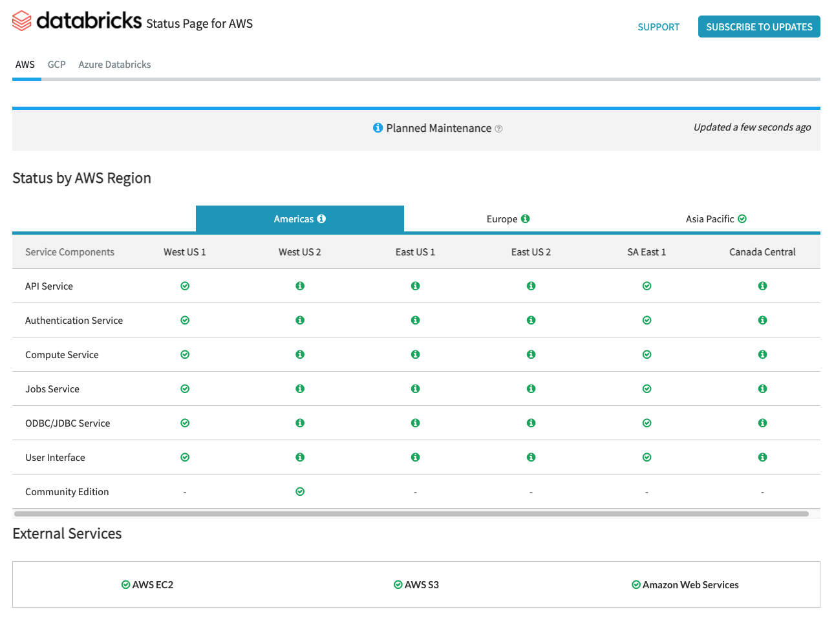Open the Azure Databricks tab

pyautogui.click(x=114, y=65)
